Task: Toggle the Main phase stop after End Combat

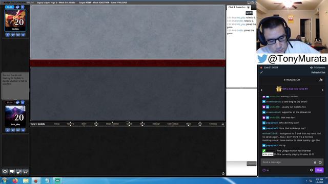Action: click(x=188, y=124)
